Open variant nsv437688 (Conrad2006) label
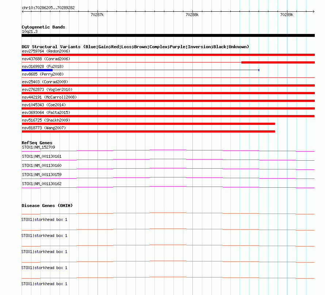Image resolution: width=325 pixels, height=295 pixels. pyautogui.click(x=46, y=59)
